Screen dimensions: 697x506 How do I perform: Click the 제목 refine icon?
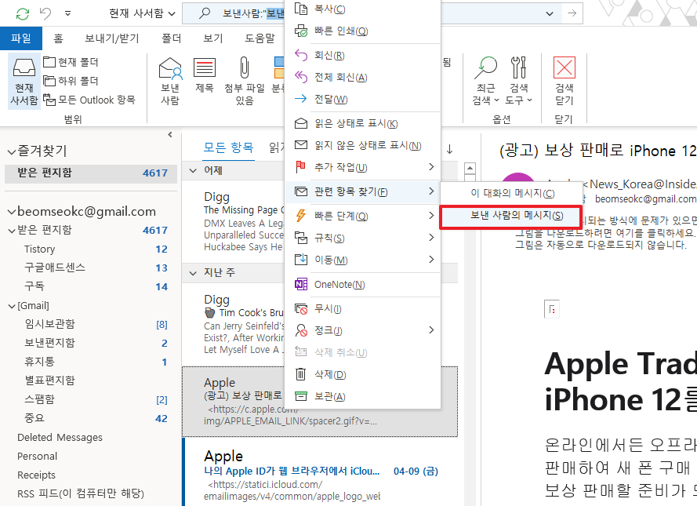point(205,75)
